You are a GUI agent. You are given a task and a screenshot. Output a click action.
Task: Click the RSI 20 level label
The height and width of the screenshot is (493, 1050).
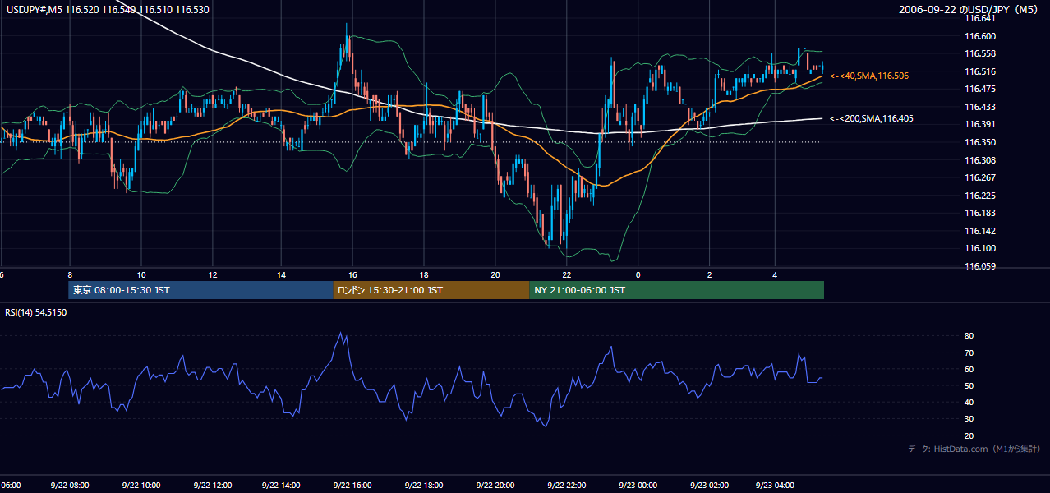[969, 435]
